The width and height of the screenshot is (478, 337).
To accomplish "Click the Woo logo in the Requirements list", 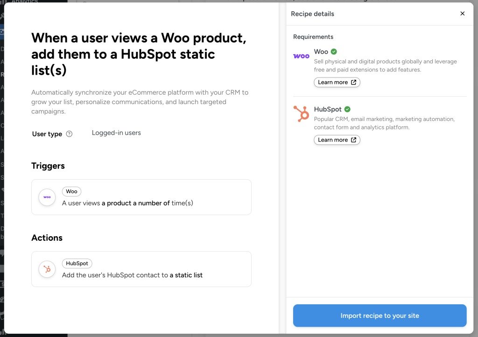I will [x=301, y=56].
